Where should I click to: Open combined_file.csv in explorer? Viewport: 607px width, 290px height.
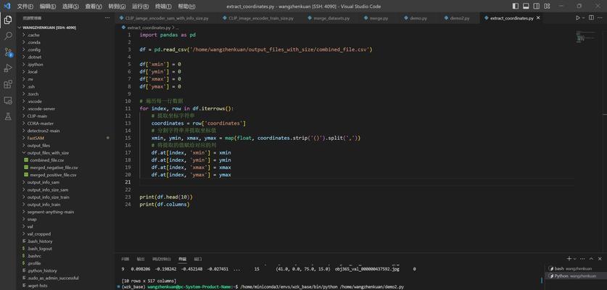click(47, 160)
